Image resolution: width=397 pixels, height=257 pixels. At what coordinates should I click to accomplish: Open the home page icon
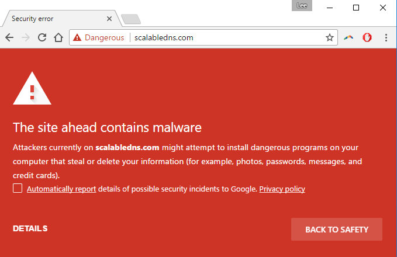[58, 37]
